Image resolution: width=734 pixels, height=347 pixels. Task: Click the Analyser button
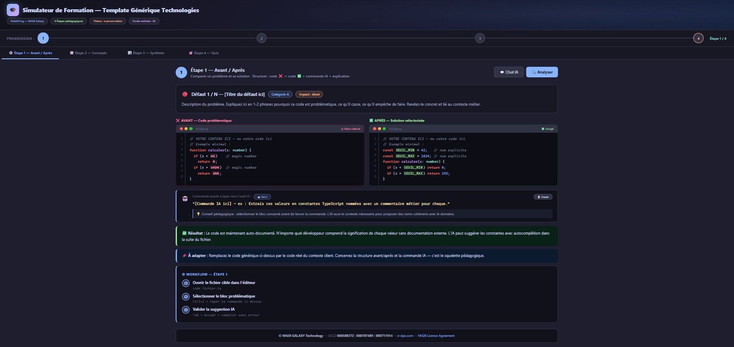click(542, 72)
